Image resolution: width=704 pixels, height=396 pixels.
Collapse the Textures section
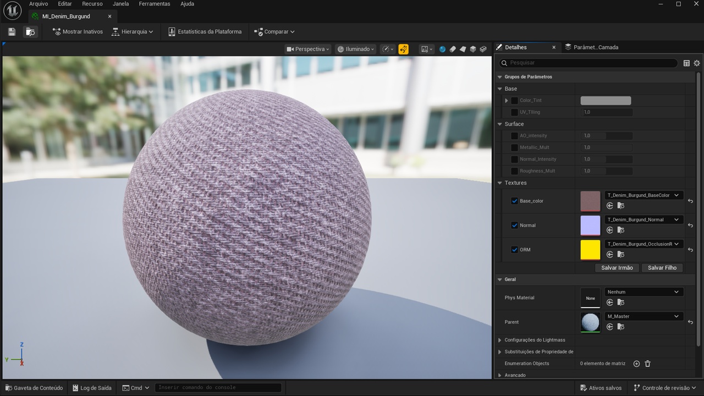tap(500, 183)
